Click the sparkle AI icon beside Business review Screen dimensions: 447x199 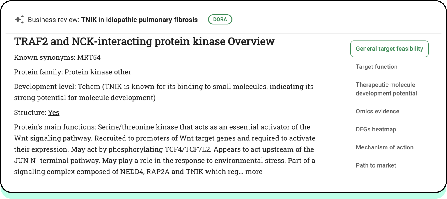point(19,20)
